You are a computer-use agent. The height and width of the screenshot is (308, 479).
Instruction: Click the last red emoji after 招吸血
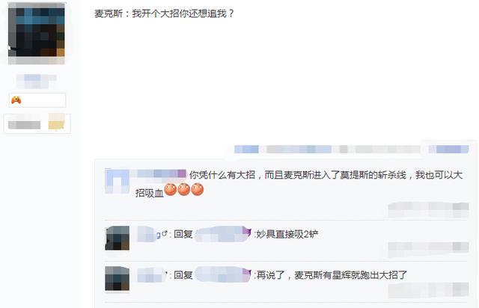[x=198, y=190]
